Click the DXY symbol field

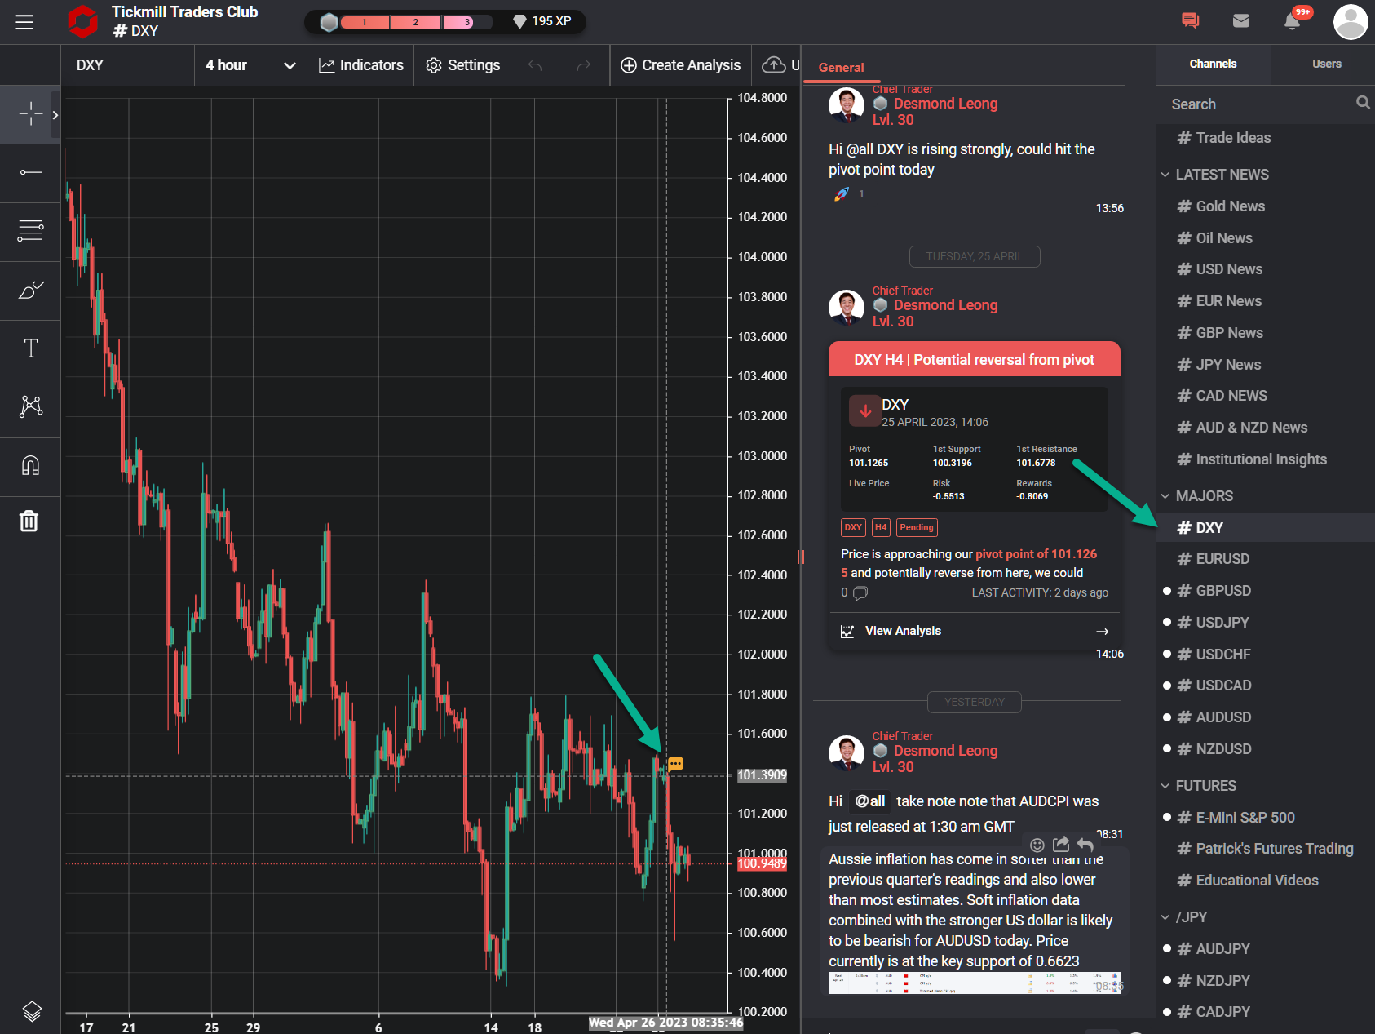[128, 65]
